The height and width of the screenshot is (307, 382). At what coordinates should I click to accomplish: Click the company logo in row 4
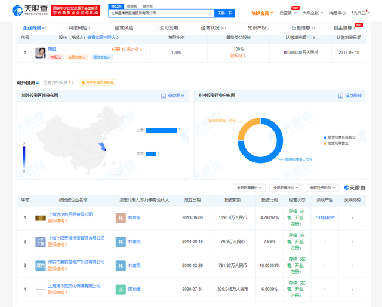click(41, 290)
